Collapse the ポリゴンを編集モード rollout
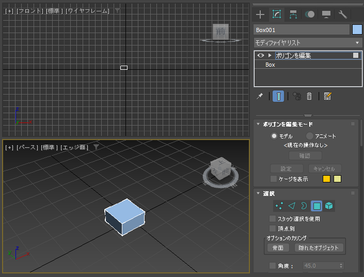 (x=258, y=124)
